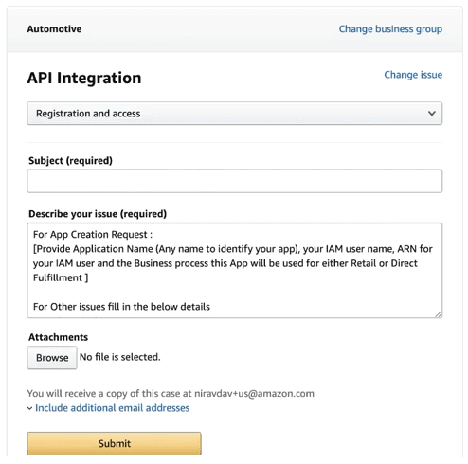Viewport: 468px width, 464px height.
Task: Open the Change issue link
Action: (413, 75)
